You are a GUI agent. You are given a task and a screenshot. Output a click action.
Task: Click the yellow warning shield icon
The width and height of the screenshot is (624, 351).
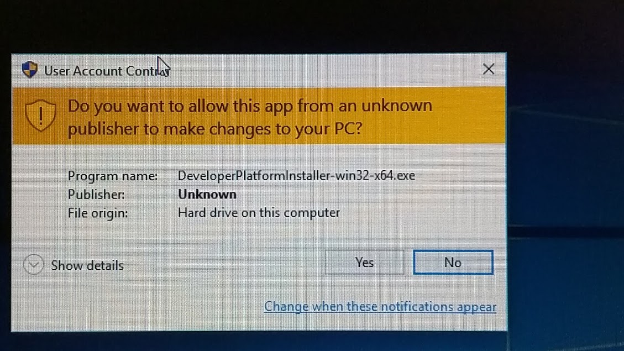point(40,116)
